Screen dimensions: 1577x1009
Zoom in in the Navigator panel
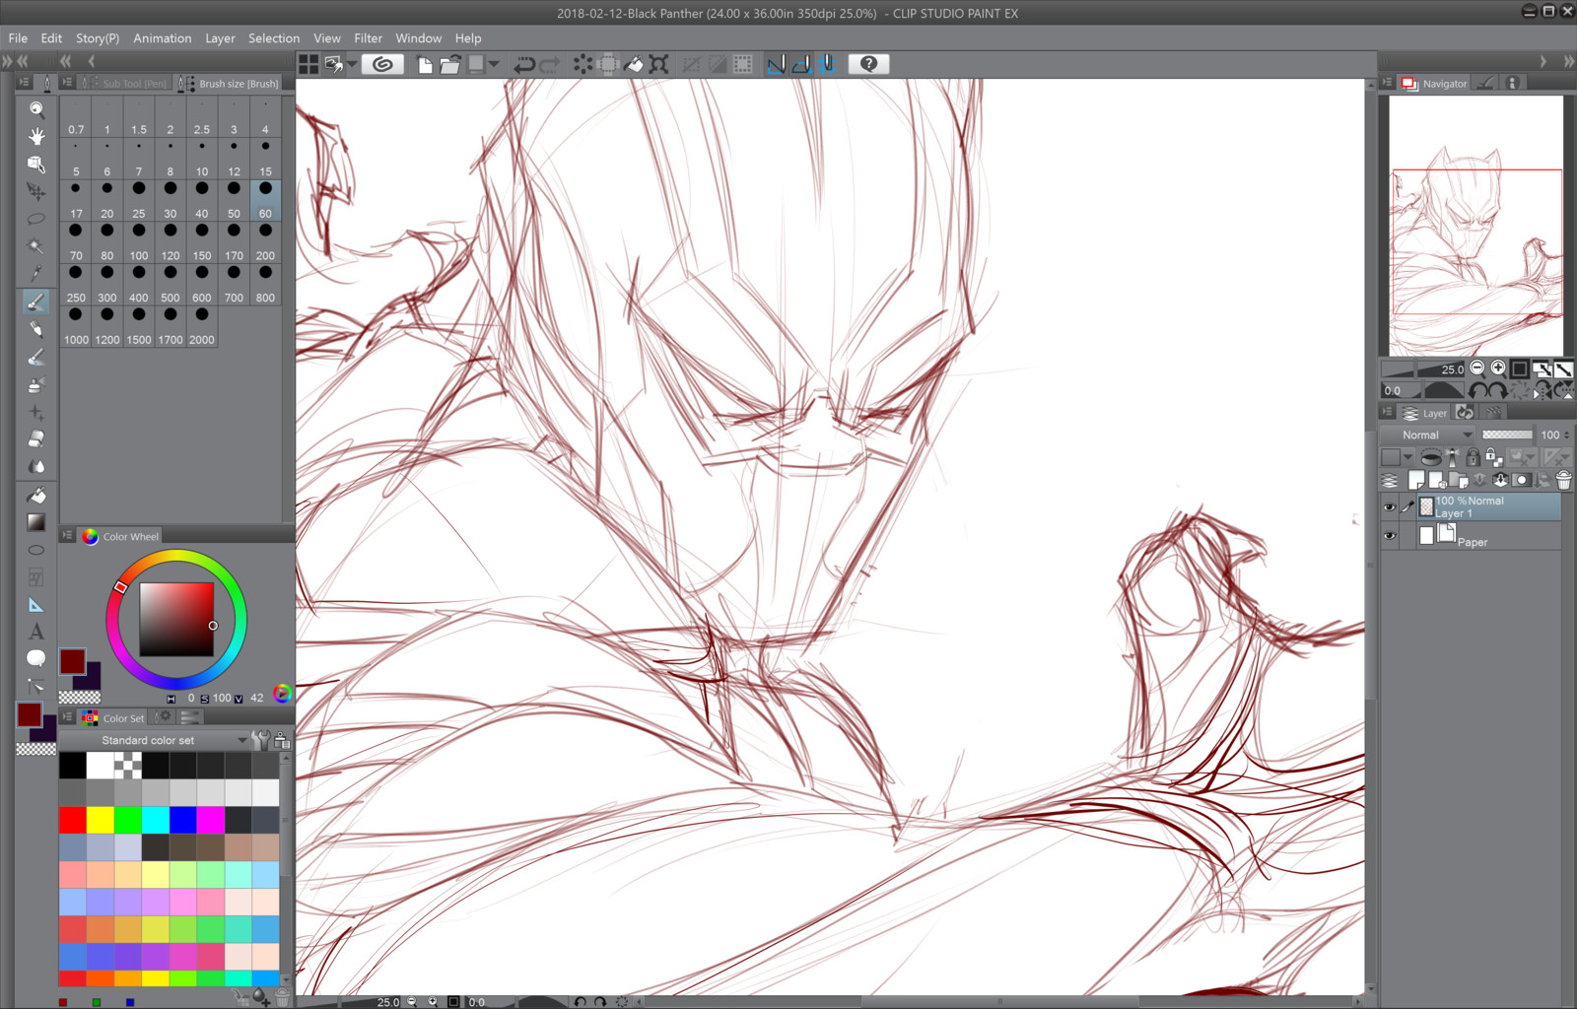point(1498,368)
